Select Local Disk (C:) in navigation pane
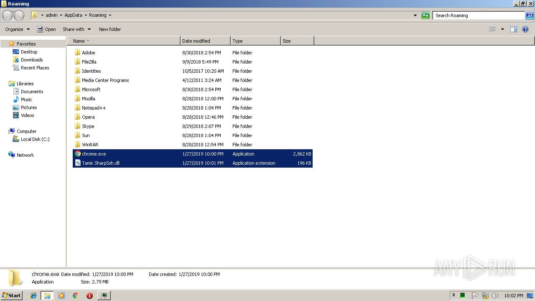 pos(35,139)
